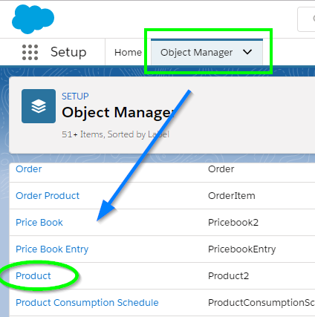Viewport: 315px width, 317px height.
Task: Expand the Object Manager tab chevron
Action: pos(247,52)
